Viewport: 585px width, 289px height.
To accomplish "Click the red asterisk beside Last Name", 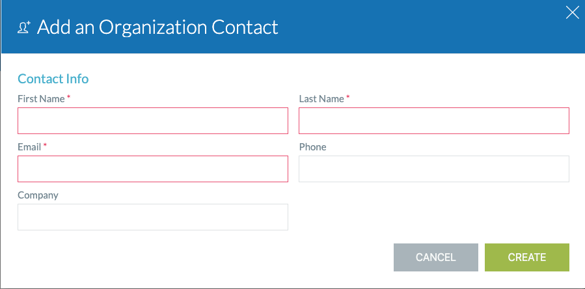I will click(x=348, y=98).
